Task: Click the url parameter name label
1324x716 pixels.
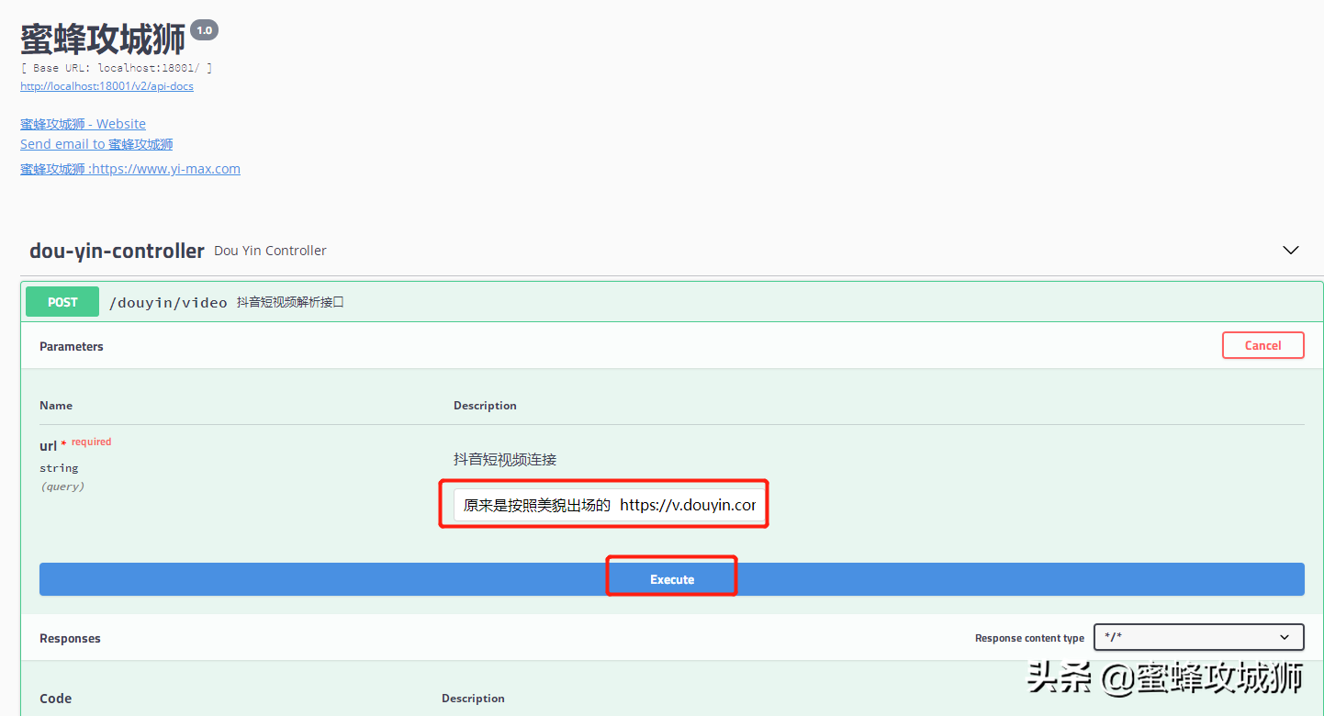Action: [x=48, y=446]
